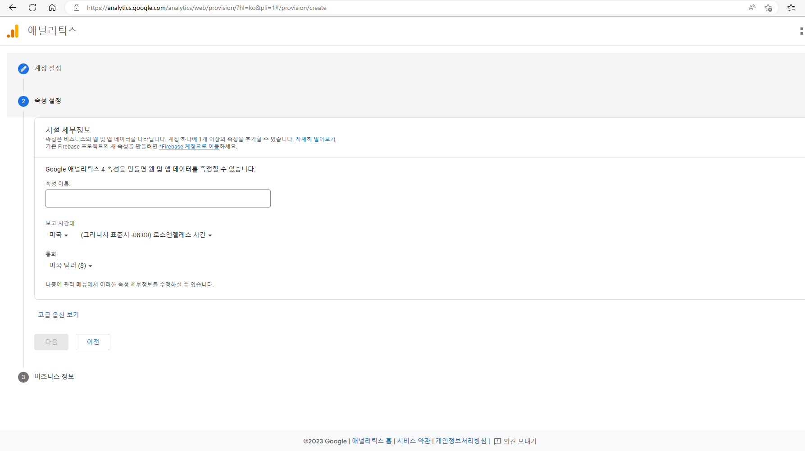Screen dimensions: 805x451
Task: Click the 보고 시간대 label
Action: click(60, 223)
